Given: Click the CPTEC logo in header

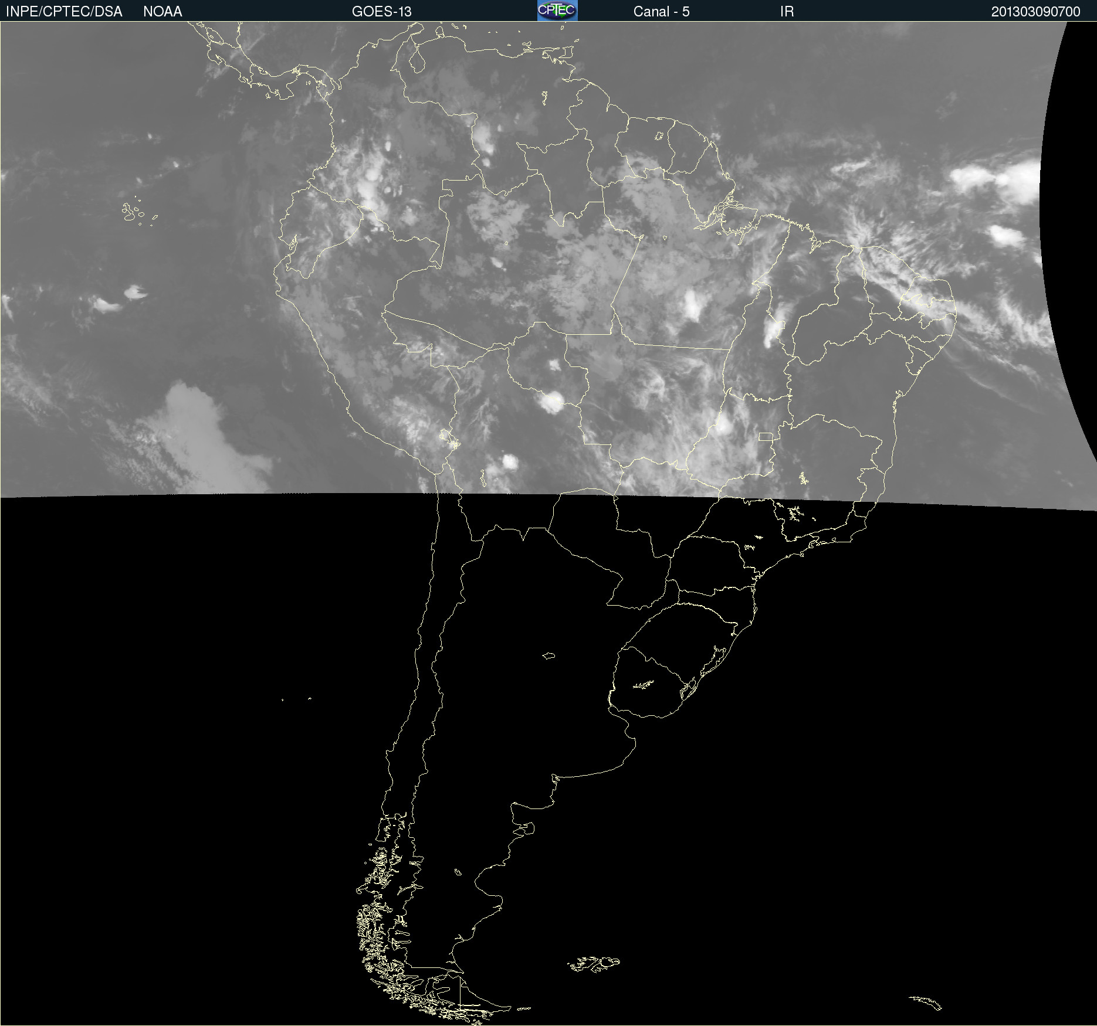Looking at the screenshot, I should (x=557, y=11).
